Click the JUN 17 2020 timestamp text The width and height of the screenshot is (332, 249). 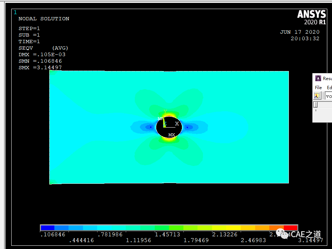point(300,32)
